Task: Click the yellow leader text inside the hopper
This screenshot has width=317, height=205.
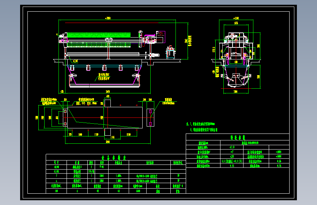Action: tap(104, 77)
